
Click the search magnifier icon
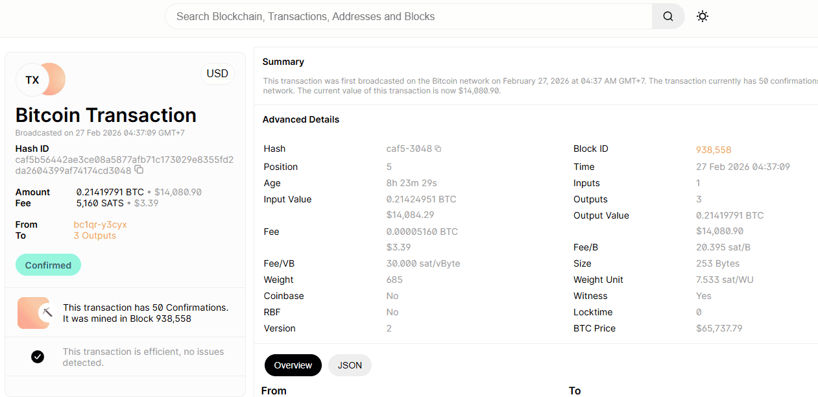(x=668, y=16)
